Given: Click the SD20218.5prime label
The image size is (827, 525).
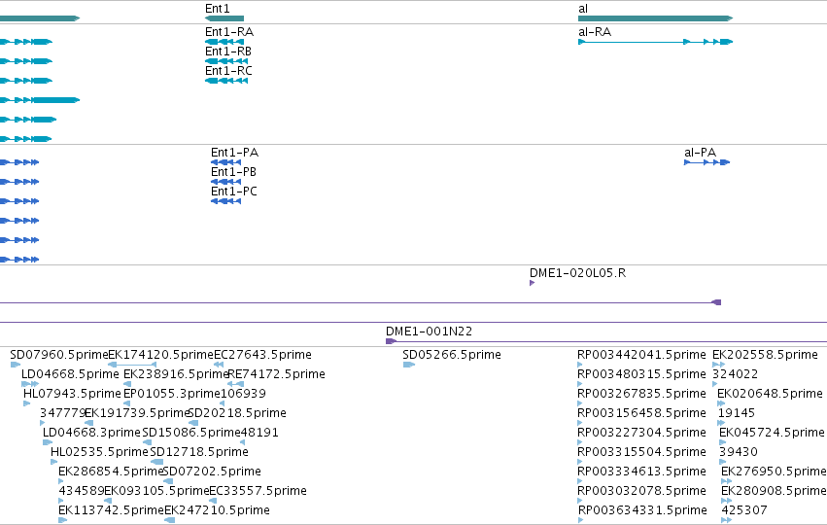Looking at the screenshot, I should click(x=237, y=413).
